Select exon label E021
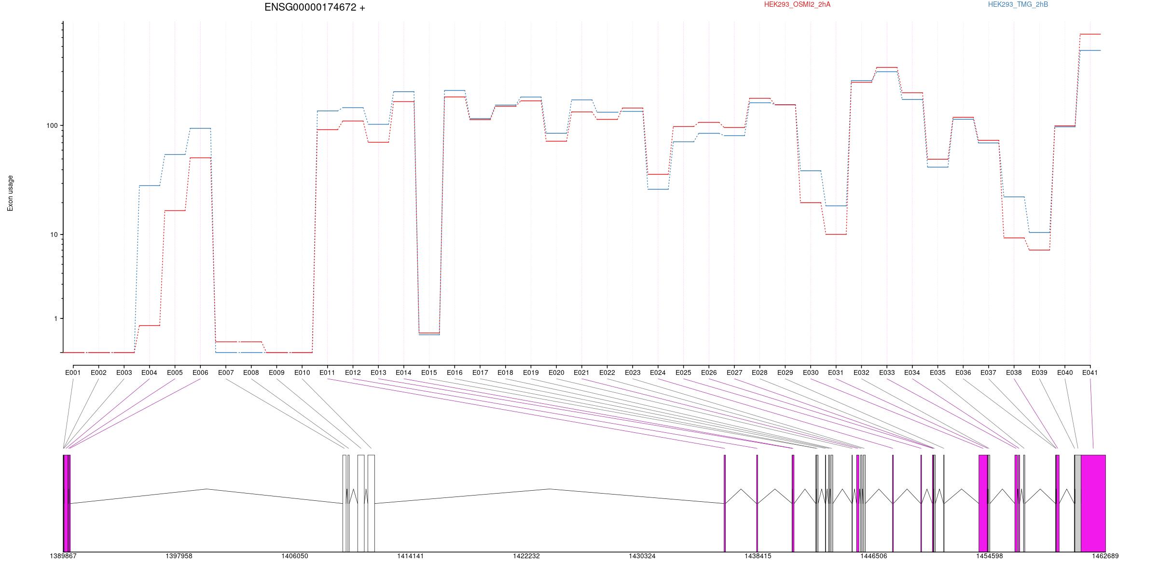The image size is (1158, 579). tap(581, 372)
